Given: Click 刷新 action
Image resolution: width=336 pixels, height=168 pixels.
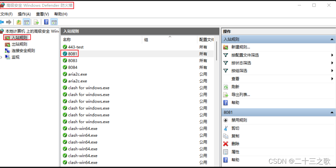Looking at the screenshot, I should [235, 87].
